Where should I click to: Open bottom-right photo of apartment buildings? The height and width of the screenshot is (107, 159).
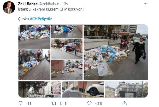[126, 89]
